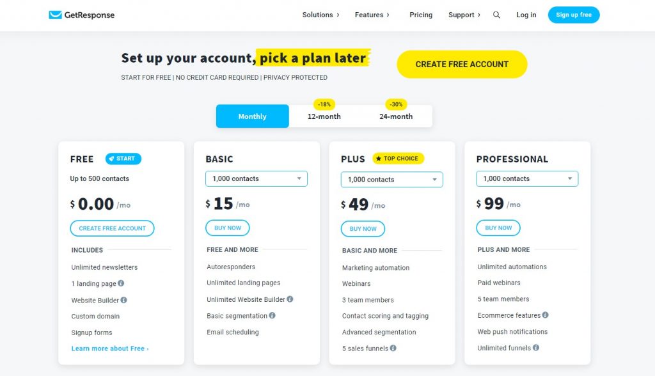Switch billing to 12-month

coord(324,116)
